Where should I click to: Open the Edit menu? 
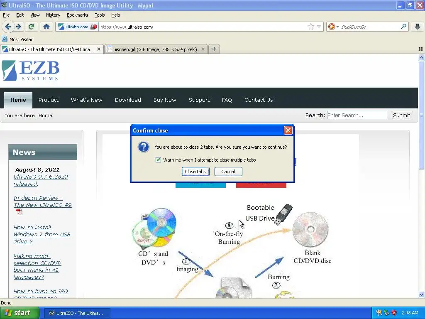click(x=20, y=15)
